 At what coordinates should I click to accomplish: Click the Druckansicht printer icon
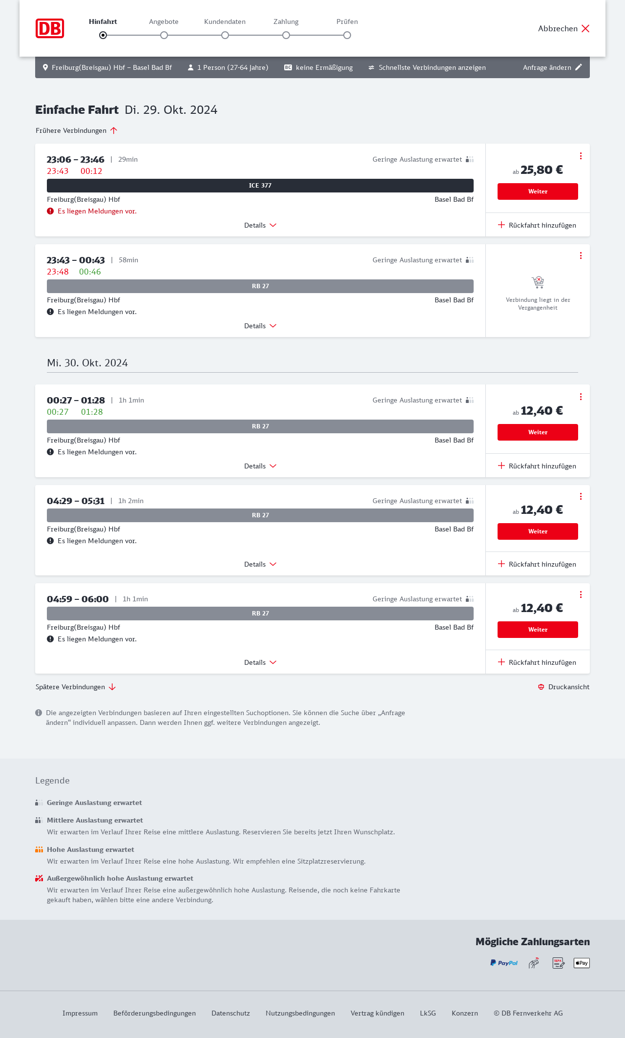[x=541, y=687]
